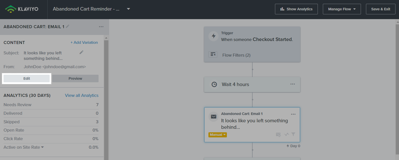The width and height of the screenshot is (399, 160).
Task: Click the Trigger lightning bolt icon
Action: pyautogui.click(x=213, y=36)
